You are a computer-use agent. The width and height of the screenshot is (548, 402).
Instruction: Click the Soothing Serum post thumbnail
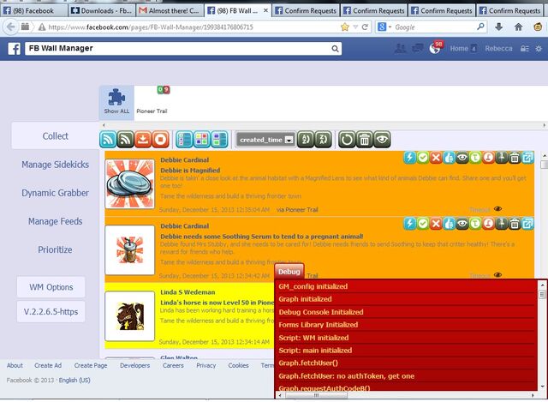(129, 249)
